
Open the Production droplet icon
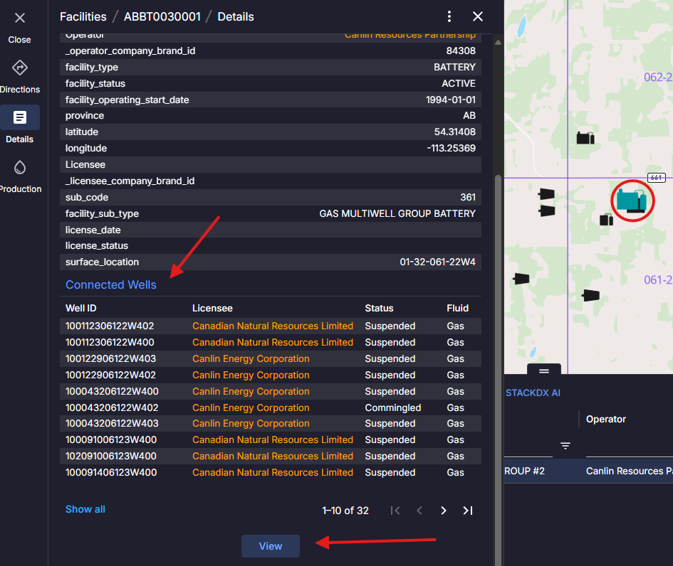19,168
